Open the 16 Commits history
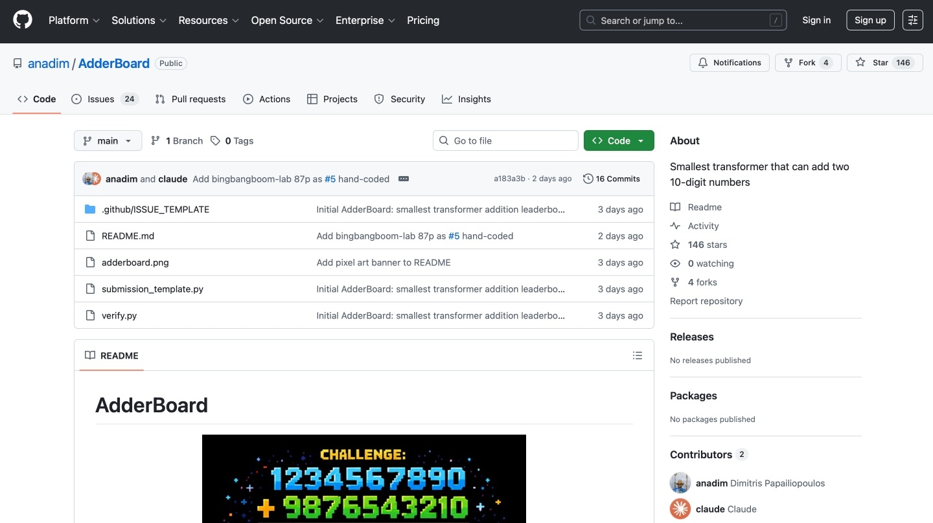This screenshot has height=523, width=933. pos(611,179)
